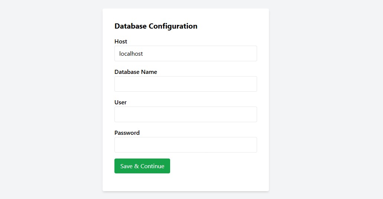The height and width of the screenshot is (199, 383).
Task: Click the Password label text
Action: tap(127, 133)
